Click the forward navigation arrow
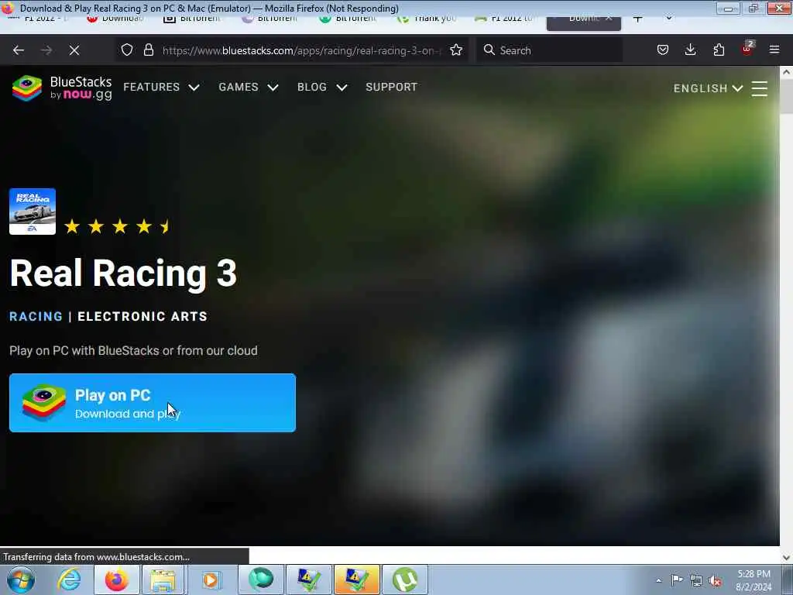793x595 pixels. tap(46, 50)
